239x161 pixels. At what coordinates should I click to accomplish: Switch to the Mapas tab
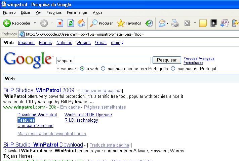tap(45, 43)
